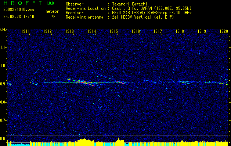Click the 1911 time marker

click(x=26, y=31)
